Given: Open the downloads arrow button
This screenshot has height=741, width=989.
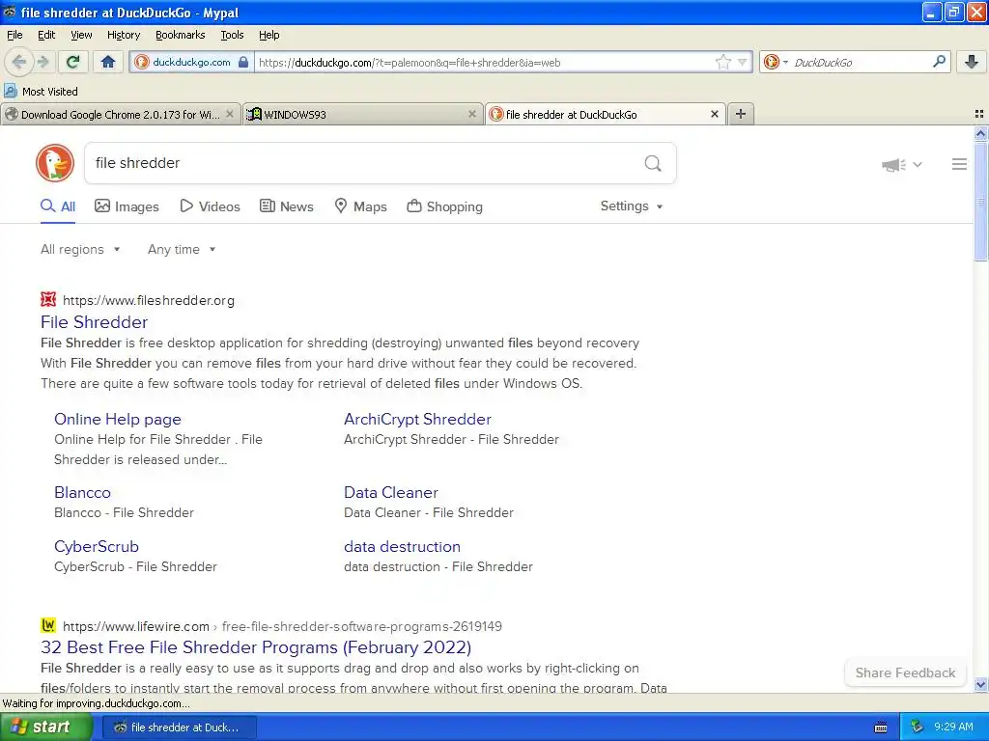Looking at the screenshot, I should click(x=972, y=62).
